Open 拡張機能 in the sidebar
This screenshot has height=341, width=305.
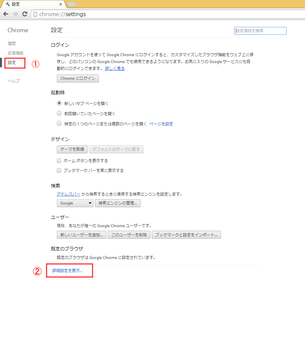click(x=16, y=53)
